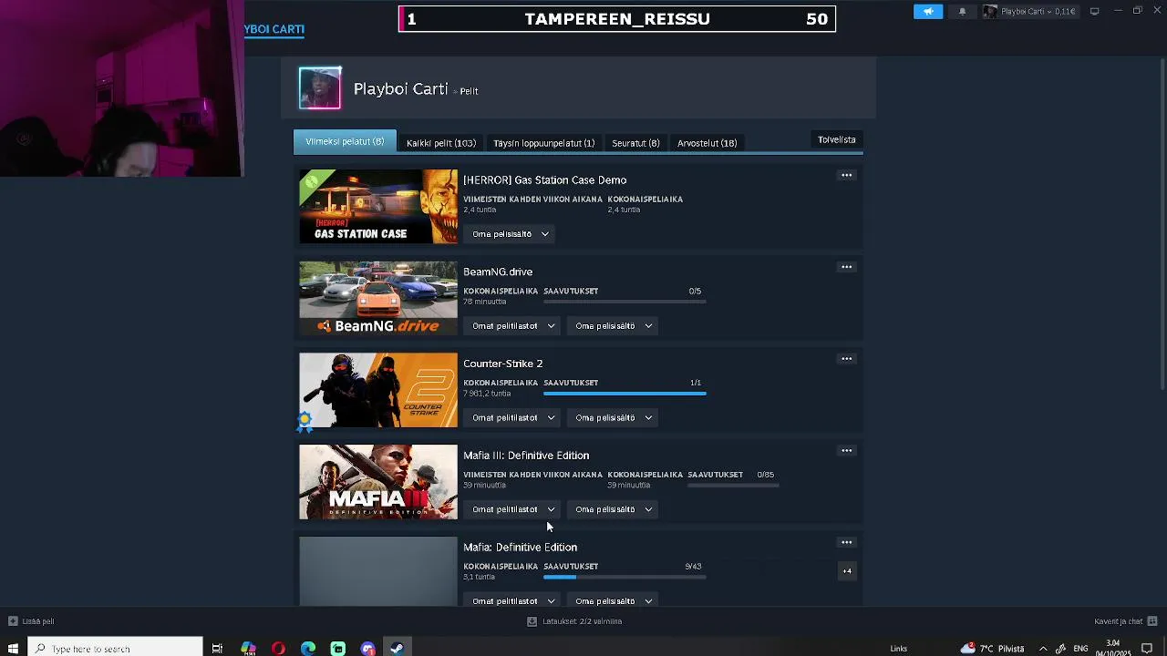Open the notifications bell
Image resolution: width=1167 pixels, height=656 pixels.
pos(962,11)
